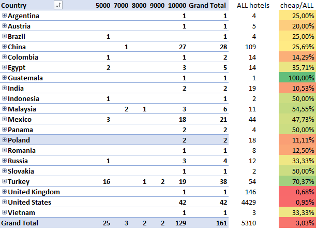Expand the Indonesia row
The width and height of the screenshot is (317, 229).
4,98
